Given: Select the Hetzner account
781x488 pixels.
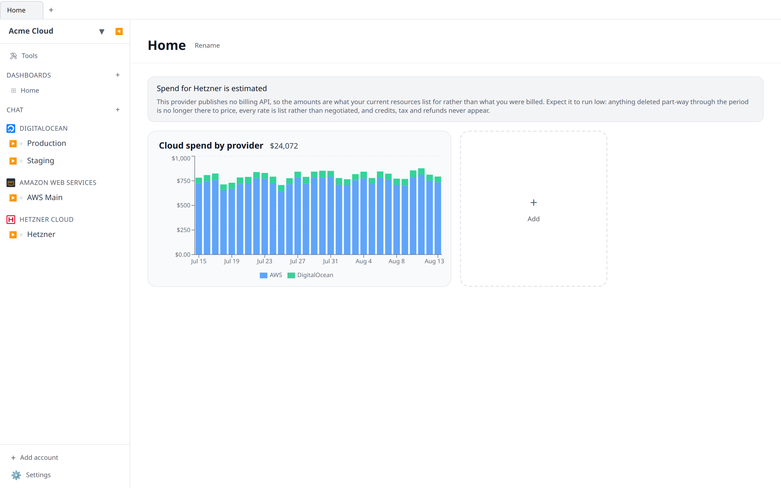Looking at the screenshot, I should click(41, 234).
